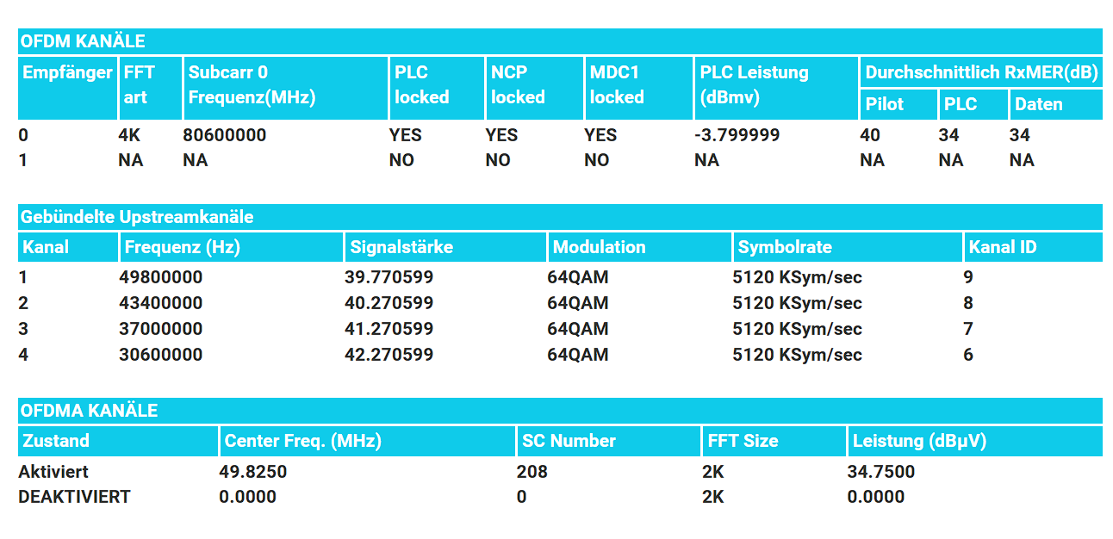Select the PLC Leistung (dBmv) header
The image size is (1113, 539).
point(754,84)
